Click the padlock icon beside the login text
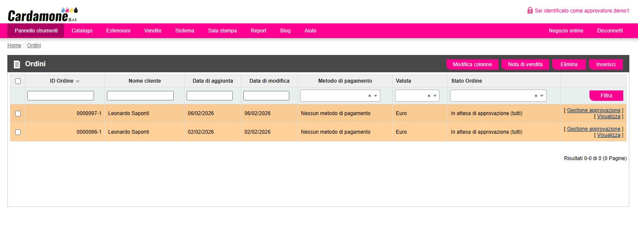 (530, 10)
